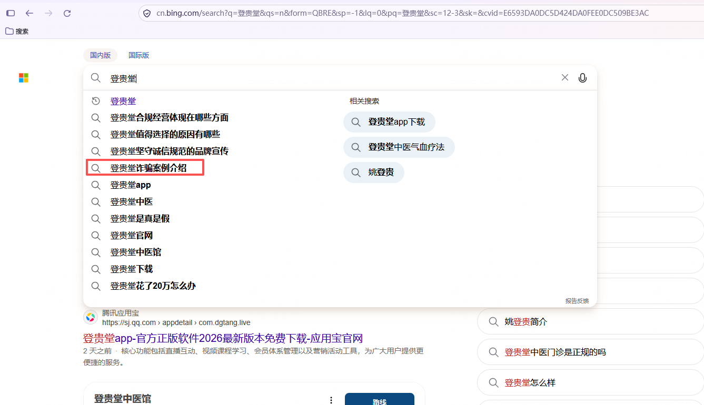Select suggestion 登贵堂中医

click(132, 202)
